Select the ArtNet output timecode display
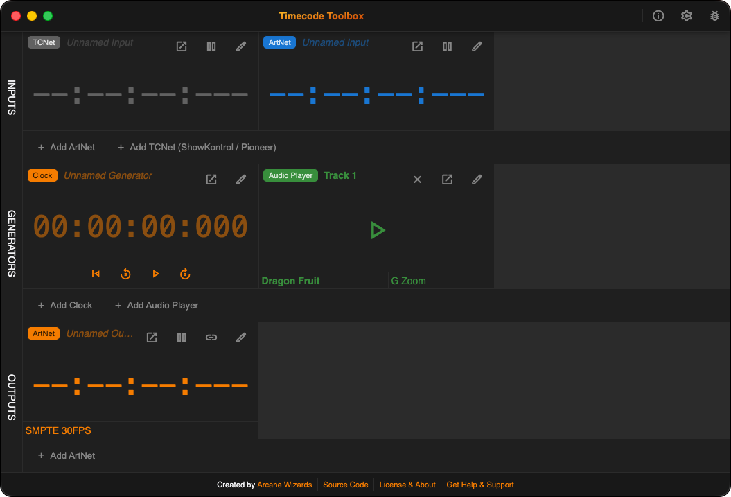Screen dimensions: 731x497 141,387
